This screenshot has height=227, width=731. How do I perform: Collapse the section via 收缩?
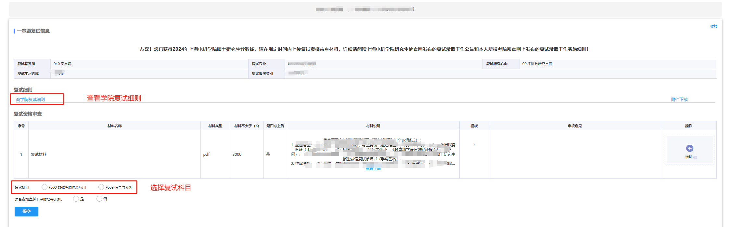pyautogui.click(x=713, y=26)
